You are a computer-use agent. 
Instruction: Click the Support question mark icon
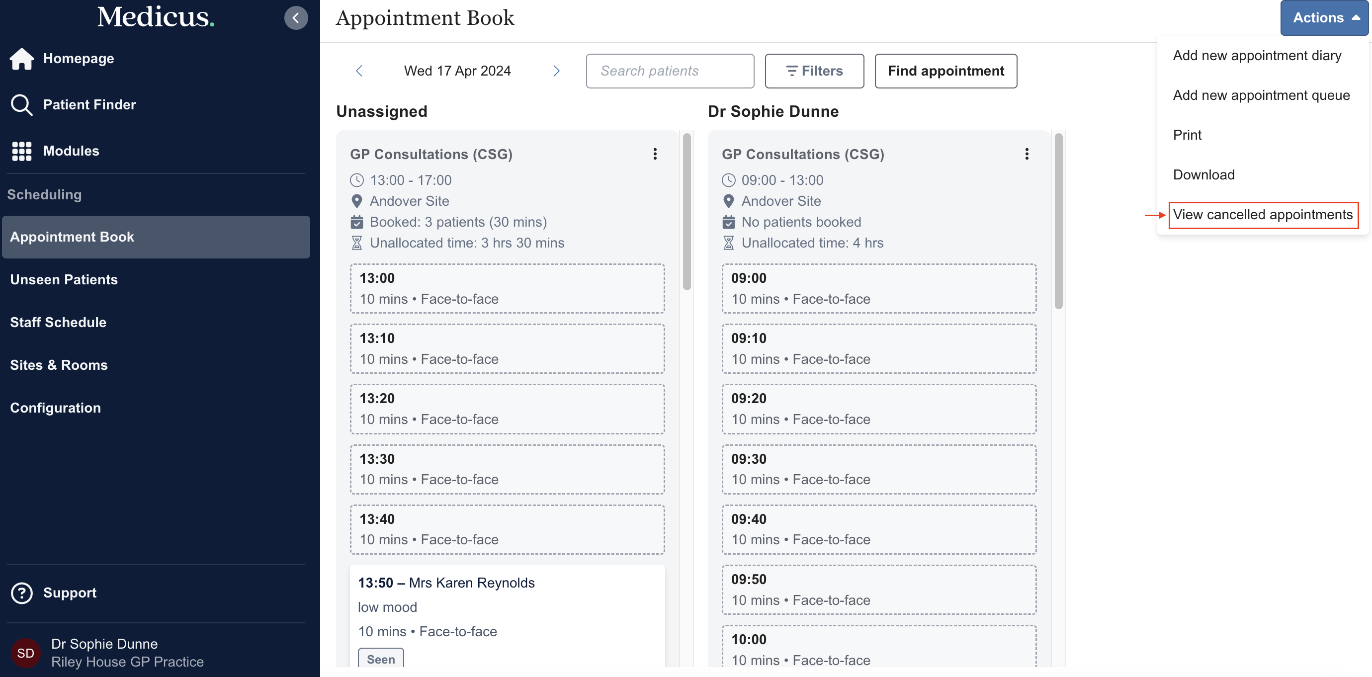point(22,593)
